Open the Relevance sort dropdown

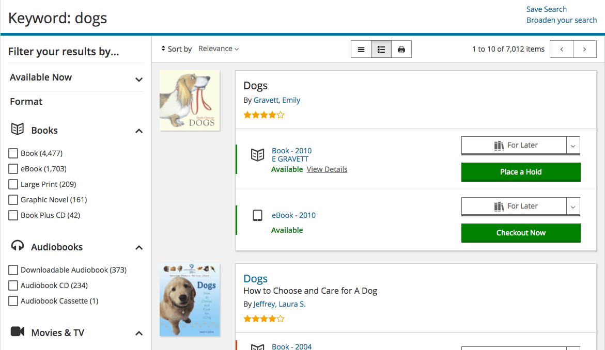click(x=219, y=49)
